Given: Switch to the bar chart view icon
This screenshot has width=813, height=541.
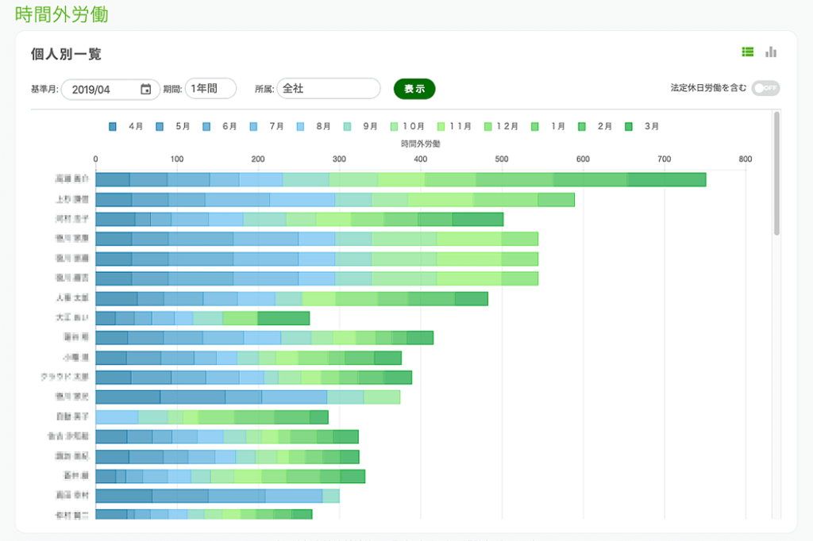Looking at the screenshot, I should coord(770,52).
